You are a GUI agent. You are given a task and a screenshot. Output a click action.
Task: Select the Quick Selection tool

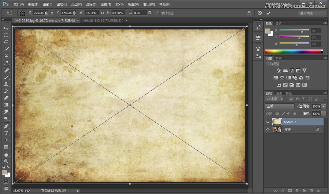pyautogui.click(x=6, y=49)
